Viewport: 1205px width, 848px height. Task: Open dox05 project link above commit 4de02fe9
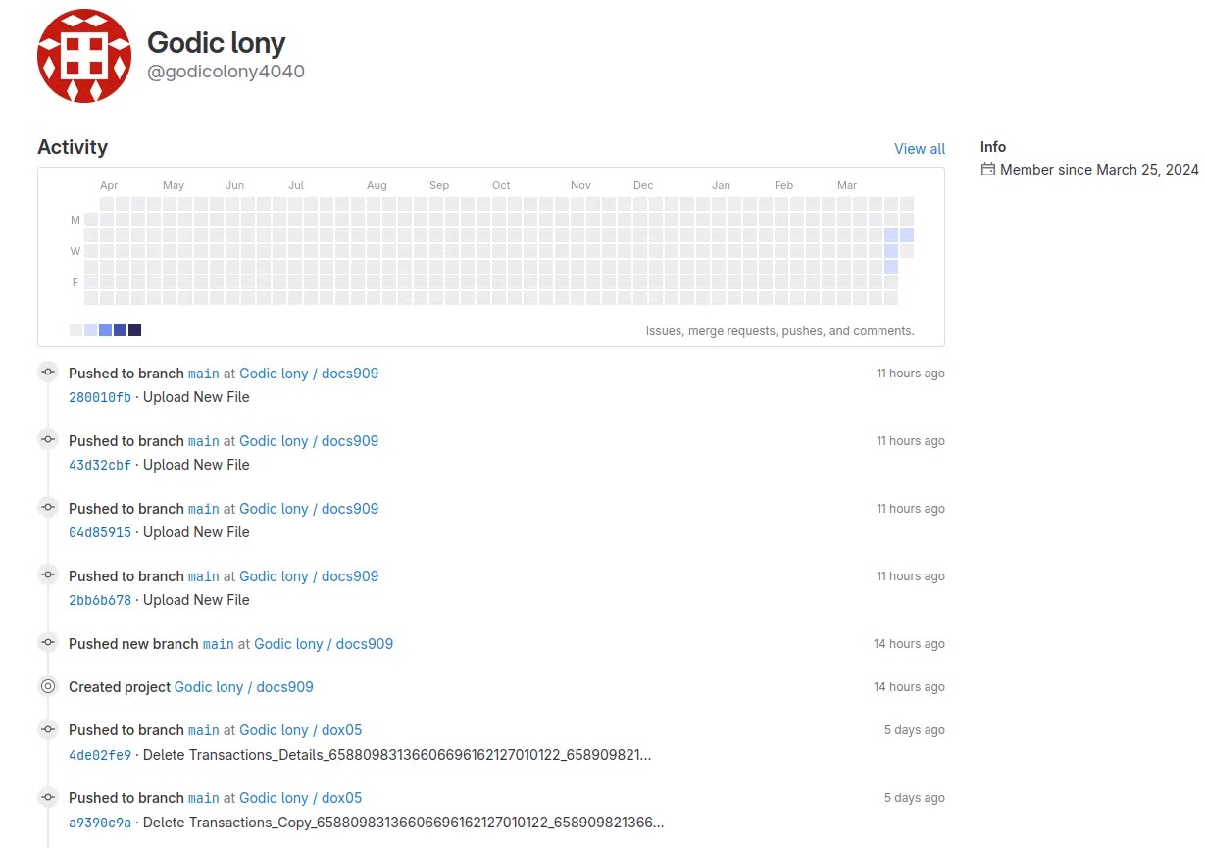tap(301, 730)
